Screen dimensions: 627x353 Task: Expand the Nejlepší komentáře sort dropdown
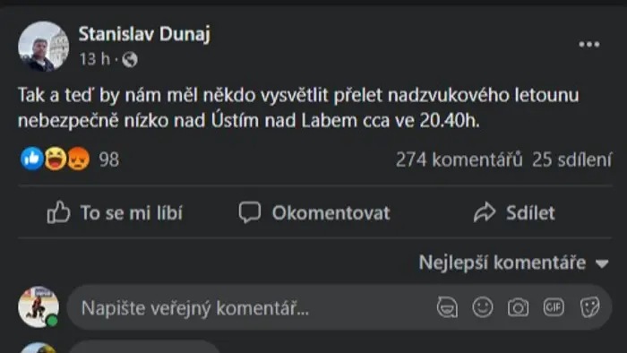click(513, 263)
